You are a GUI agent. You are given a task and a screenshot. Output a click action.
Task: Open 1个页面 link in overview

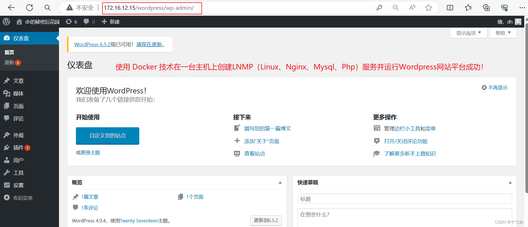pos(195,197)
